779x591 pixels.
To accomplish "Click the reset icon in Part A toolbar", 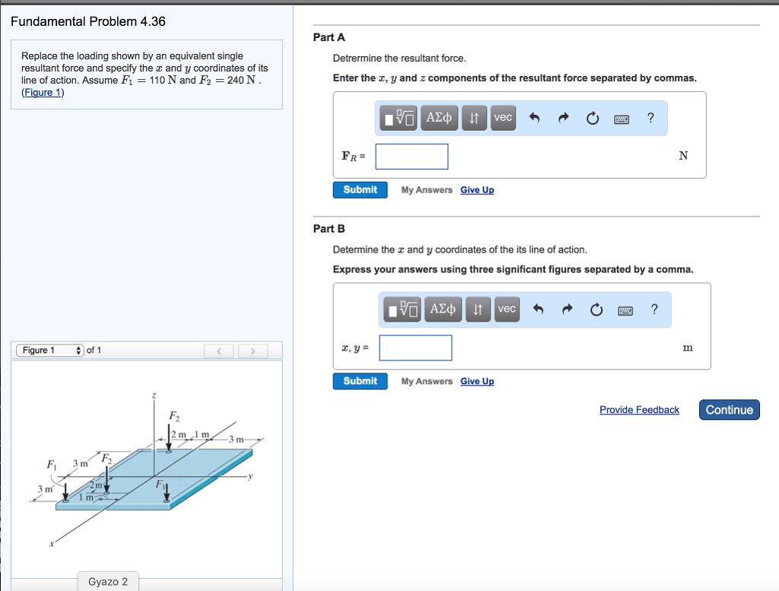I will click(x=593, y=118).
